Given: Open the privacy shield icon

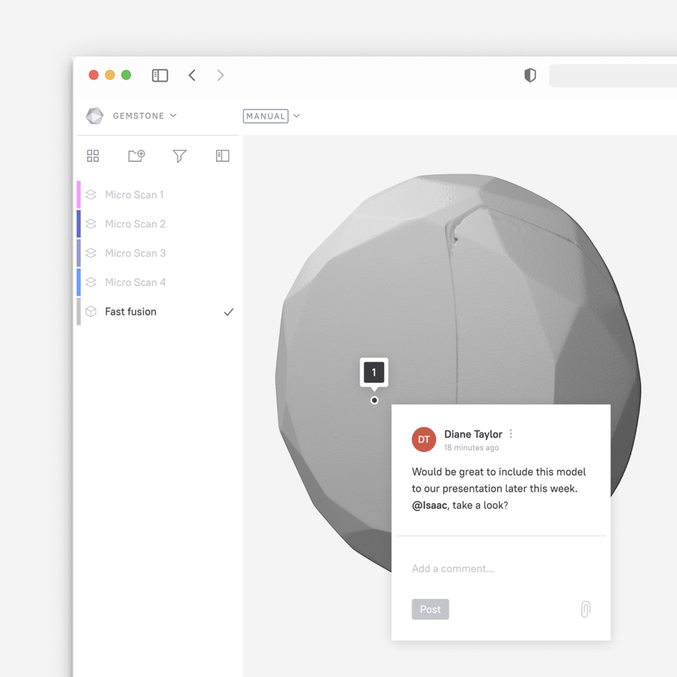Looking at the screenshot, I should (530, 75).
